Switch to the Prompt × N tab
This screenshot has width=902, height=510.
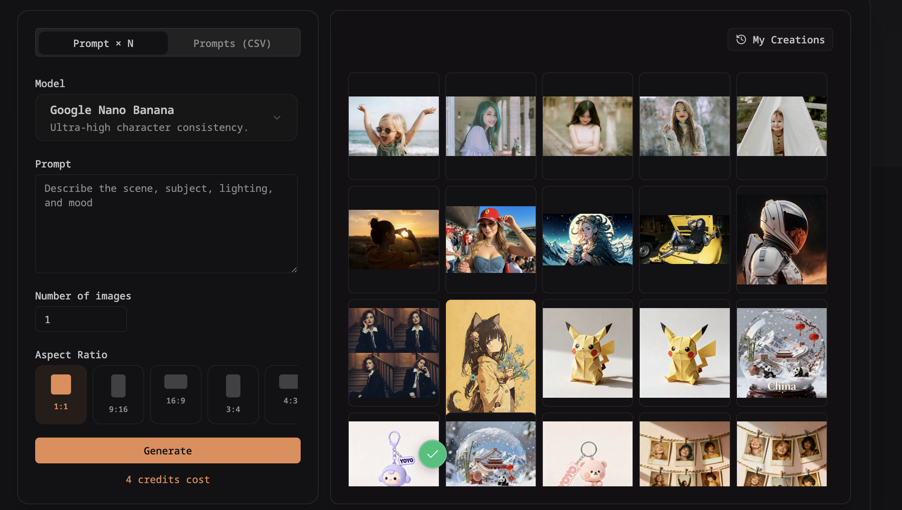coord(103,43)
